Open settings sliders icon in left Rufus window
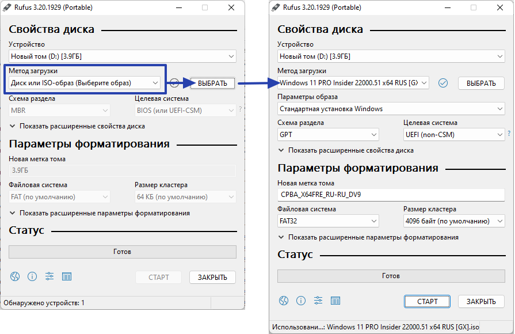Viewport: 515px width, 334px height. click(x=49, y=276)
